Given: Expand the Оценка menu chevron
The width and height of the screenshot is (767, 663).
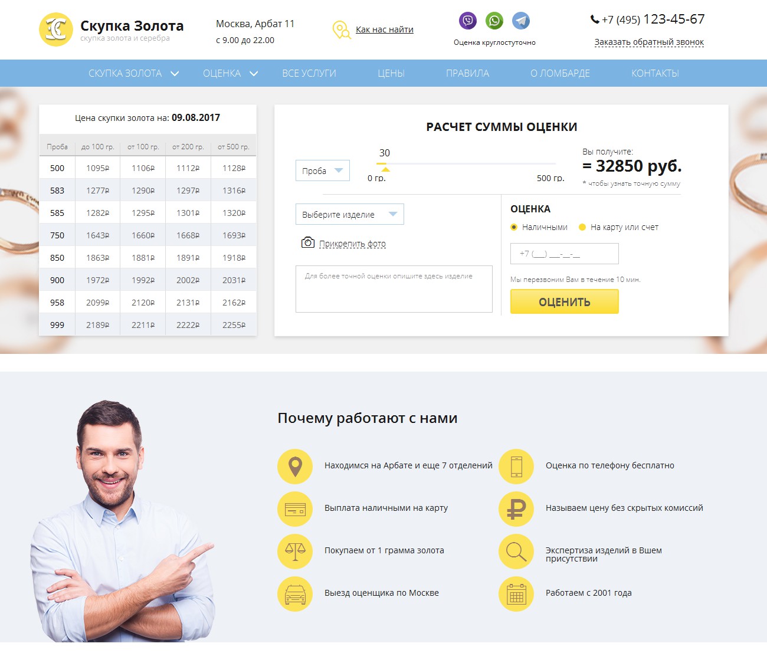Looking at the screenshot, I should (x=254, y=74).
